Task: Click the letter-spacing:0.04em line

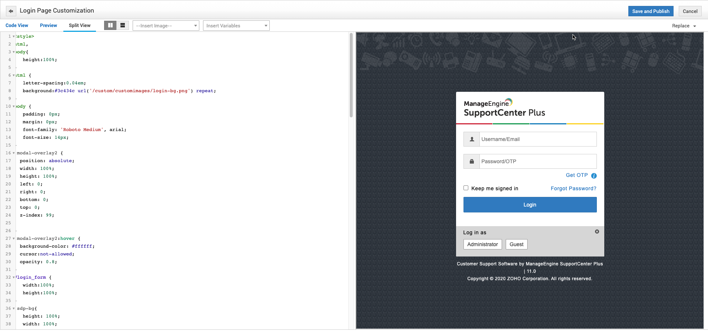Action: [54, 83]
